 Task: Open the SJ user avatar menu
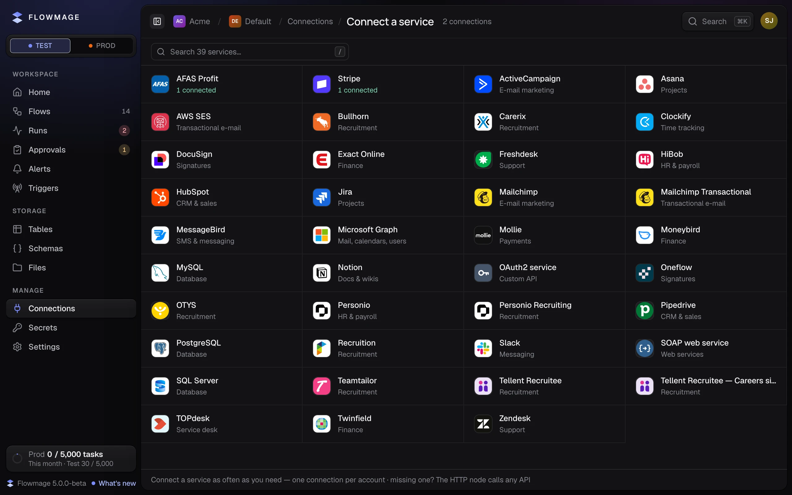pos(769,21)
